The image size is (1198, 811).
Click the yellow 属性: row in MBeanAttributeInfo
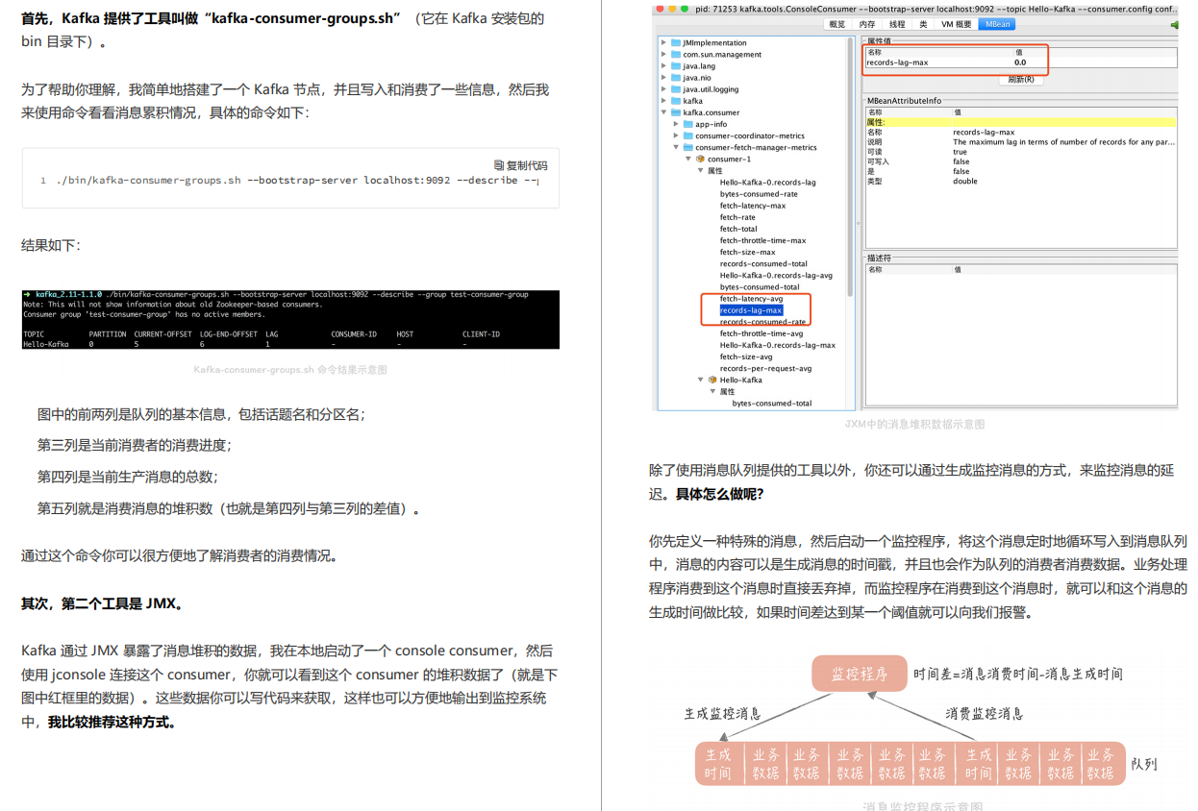1020,122
